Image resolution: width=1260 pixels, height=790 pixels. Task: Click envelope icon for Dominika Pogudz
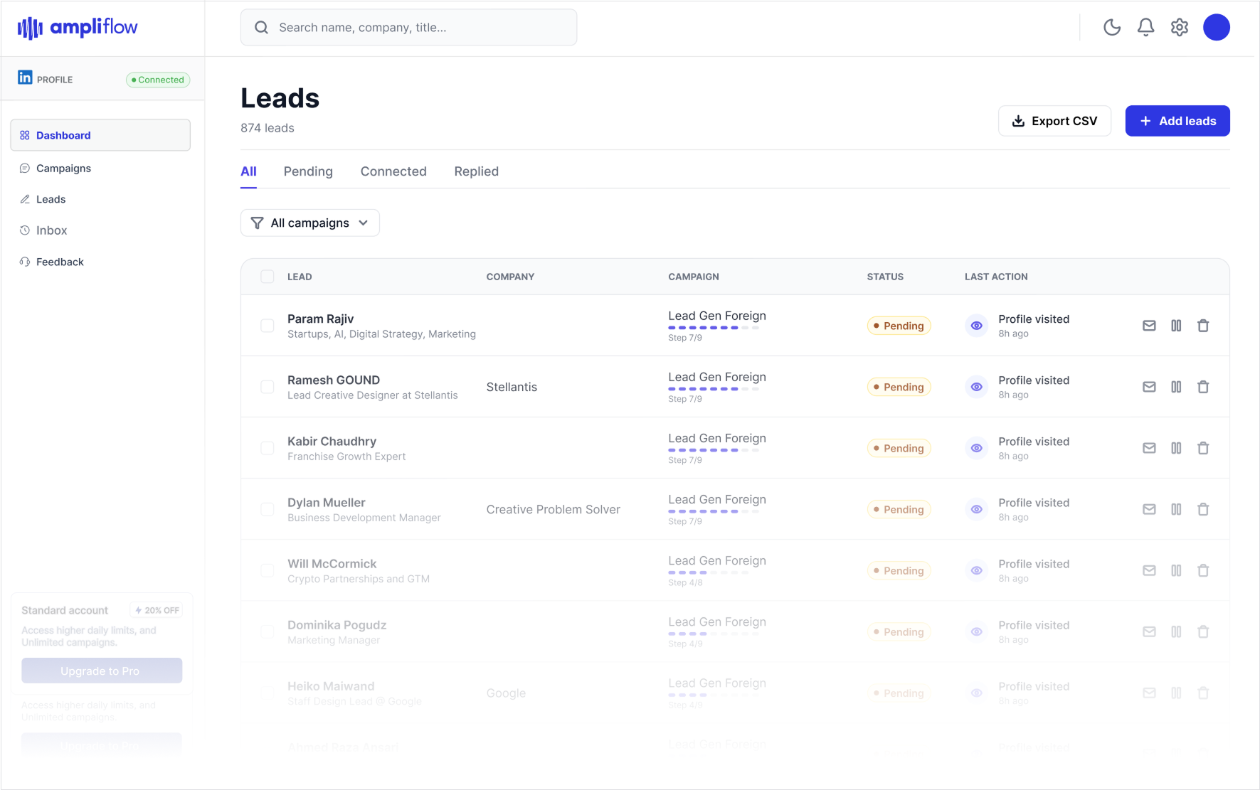coord(1149,631)
